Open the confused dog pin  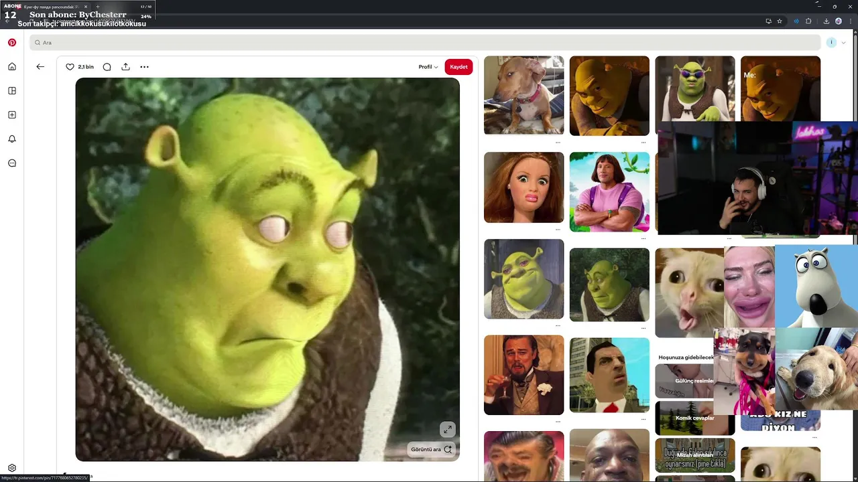pyautogui.click(x=524, y=95)
